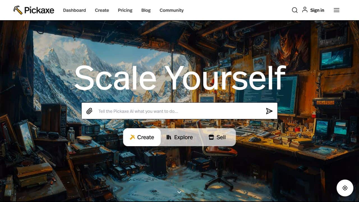Click the storefront icon beside Sell
This screenshot has width=359, height=202.
(x=211, y=137)
